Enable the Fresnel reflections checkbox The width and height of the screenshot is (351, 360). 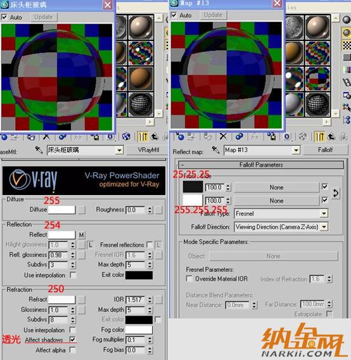(150, 245)
